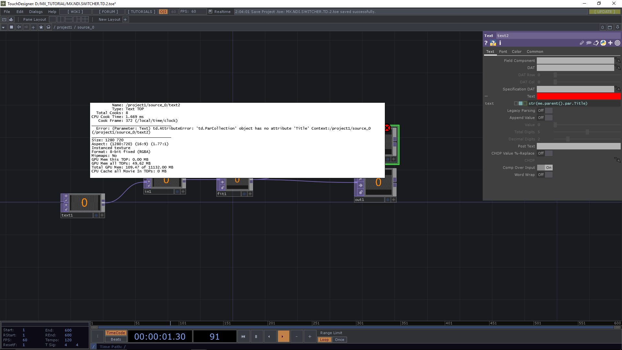Image resolution: width=622 pixels, height=350 pixels.
Task: Click the UPDATE button
Action: click(605, 12)
